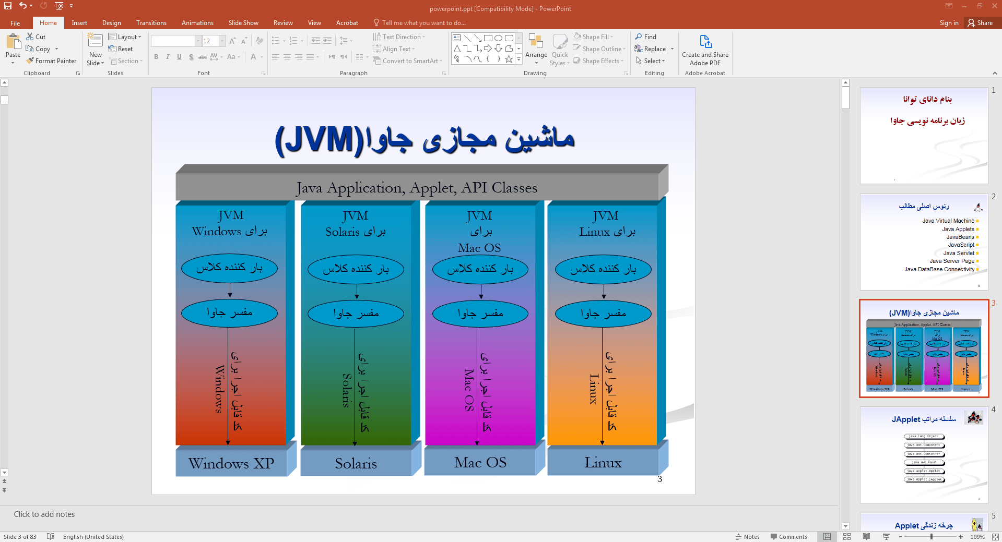Switch to Slide Sorter view
Image resolution: width=1002 pixels, height=542 pixels.
pyautogui.click(x=847, y=537)
